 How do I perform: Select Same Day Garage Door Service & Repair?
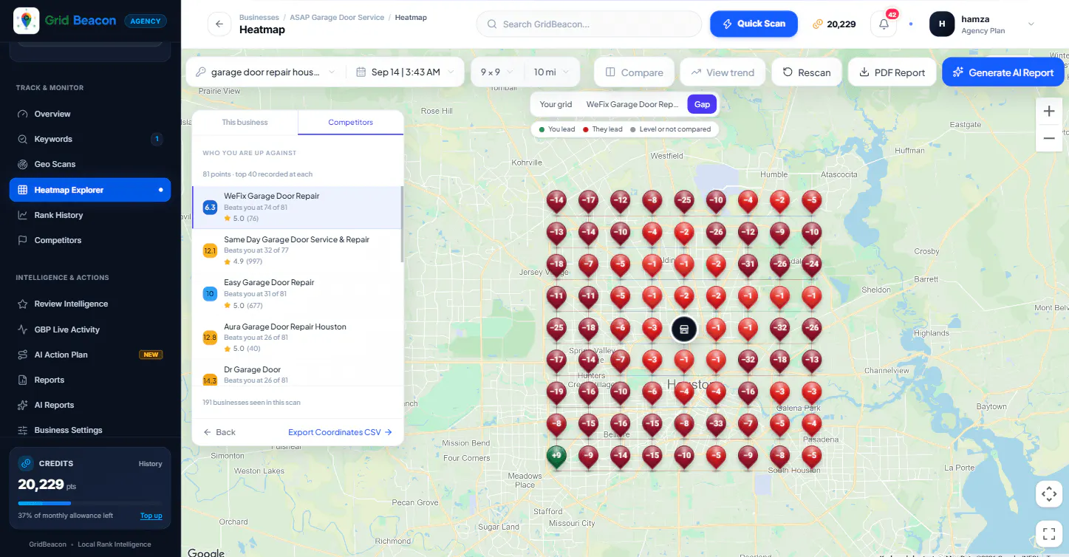tap(296, 250)
